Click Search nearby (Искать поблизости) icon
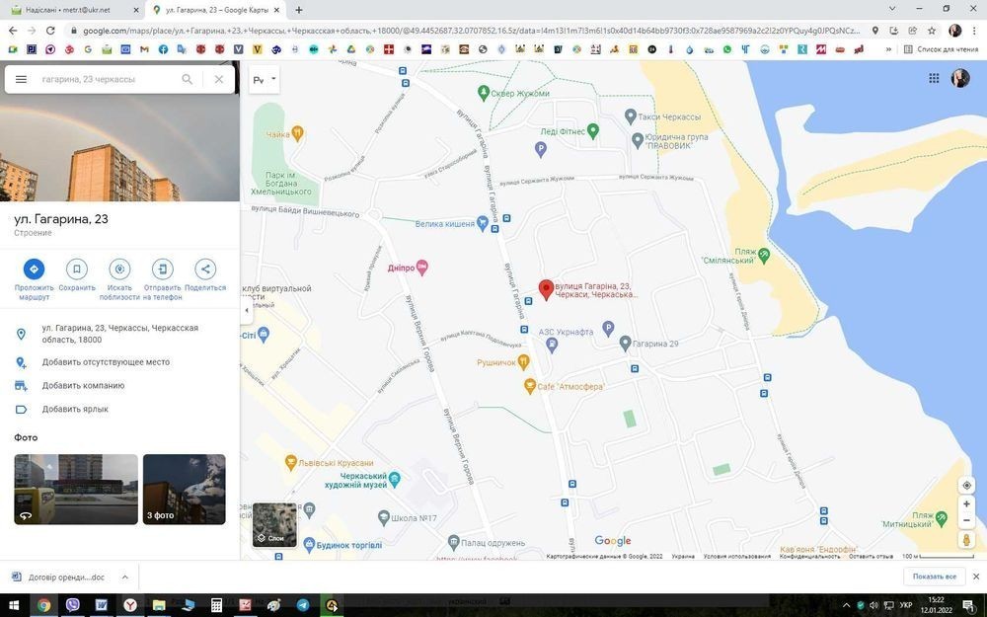Image resolution: width=987 pixels, height=617 pixels. (119, 269)
